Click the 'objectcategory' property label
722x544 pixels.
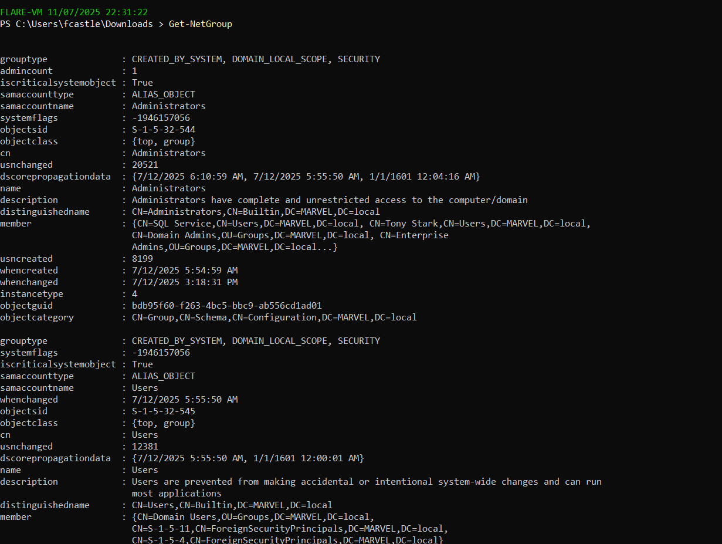pyautogui.click(x=37, y=317)
